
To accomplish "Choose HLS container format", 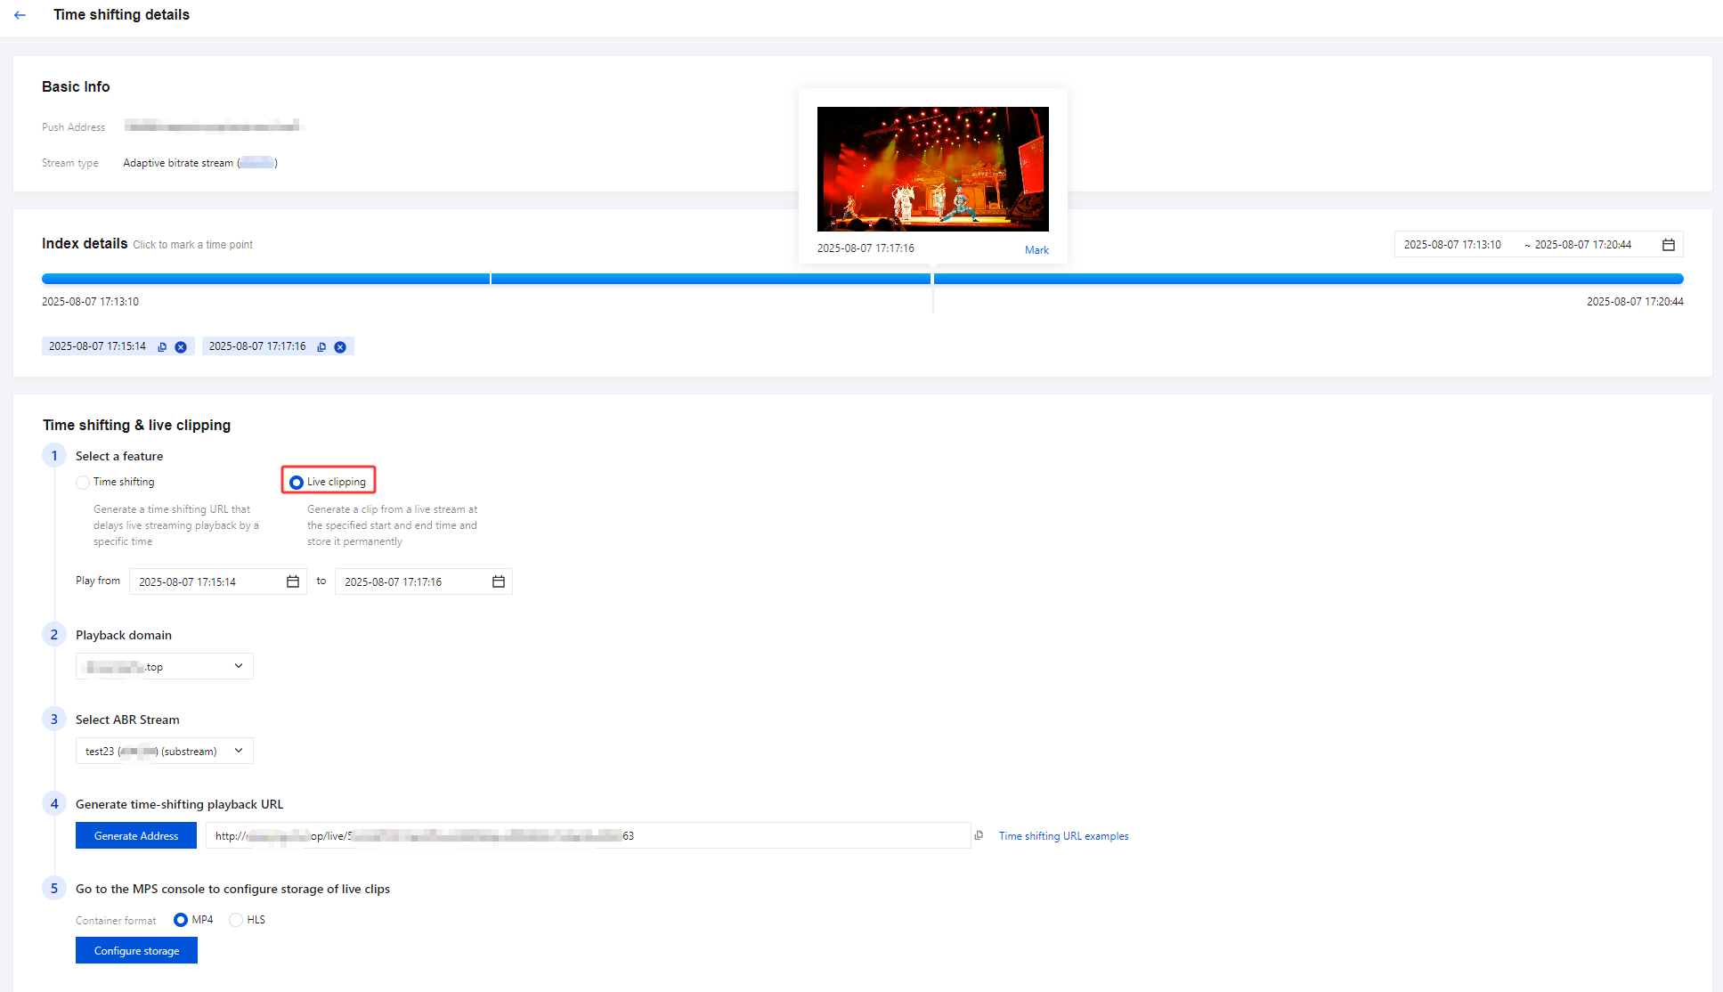I will [x=236, y=920].
